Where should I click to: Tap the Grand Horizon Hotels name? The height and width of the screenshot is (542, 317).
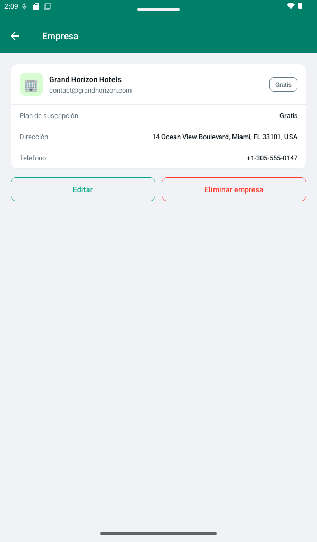pos(85,79)
